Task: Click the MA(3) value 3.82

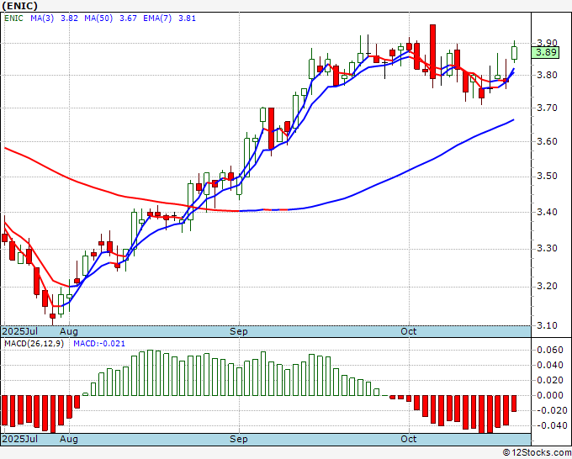Action: [x=69, y=18]
